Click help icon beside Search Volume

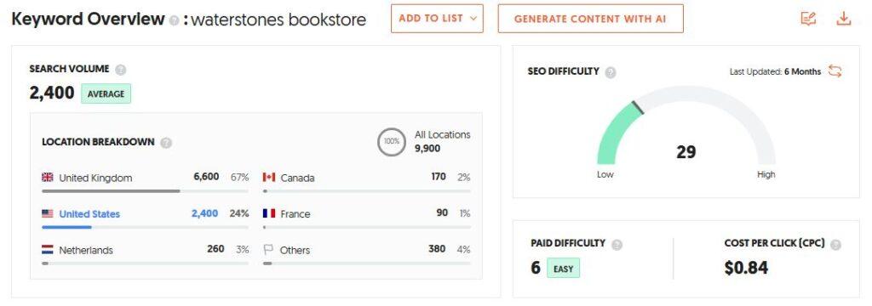121,70
